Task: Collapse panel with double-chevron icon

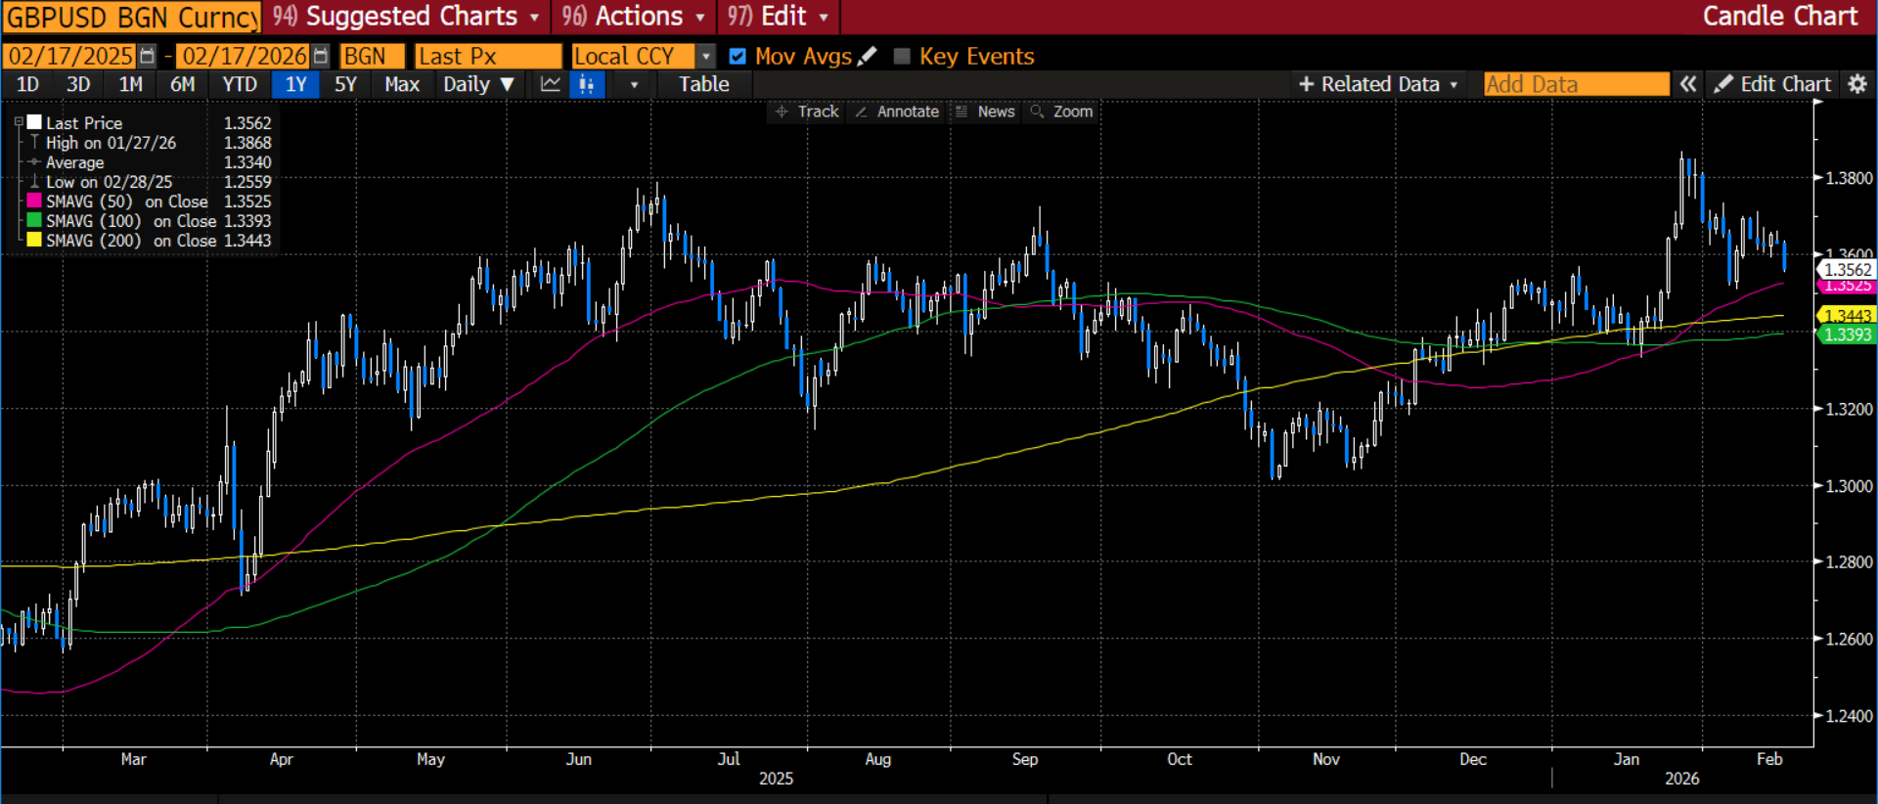Action: click(x=1688, y=85)
